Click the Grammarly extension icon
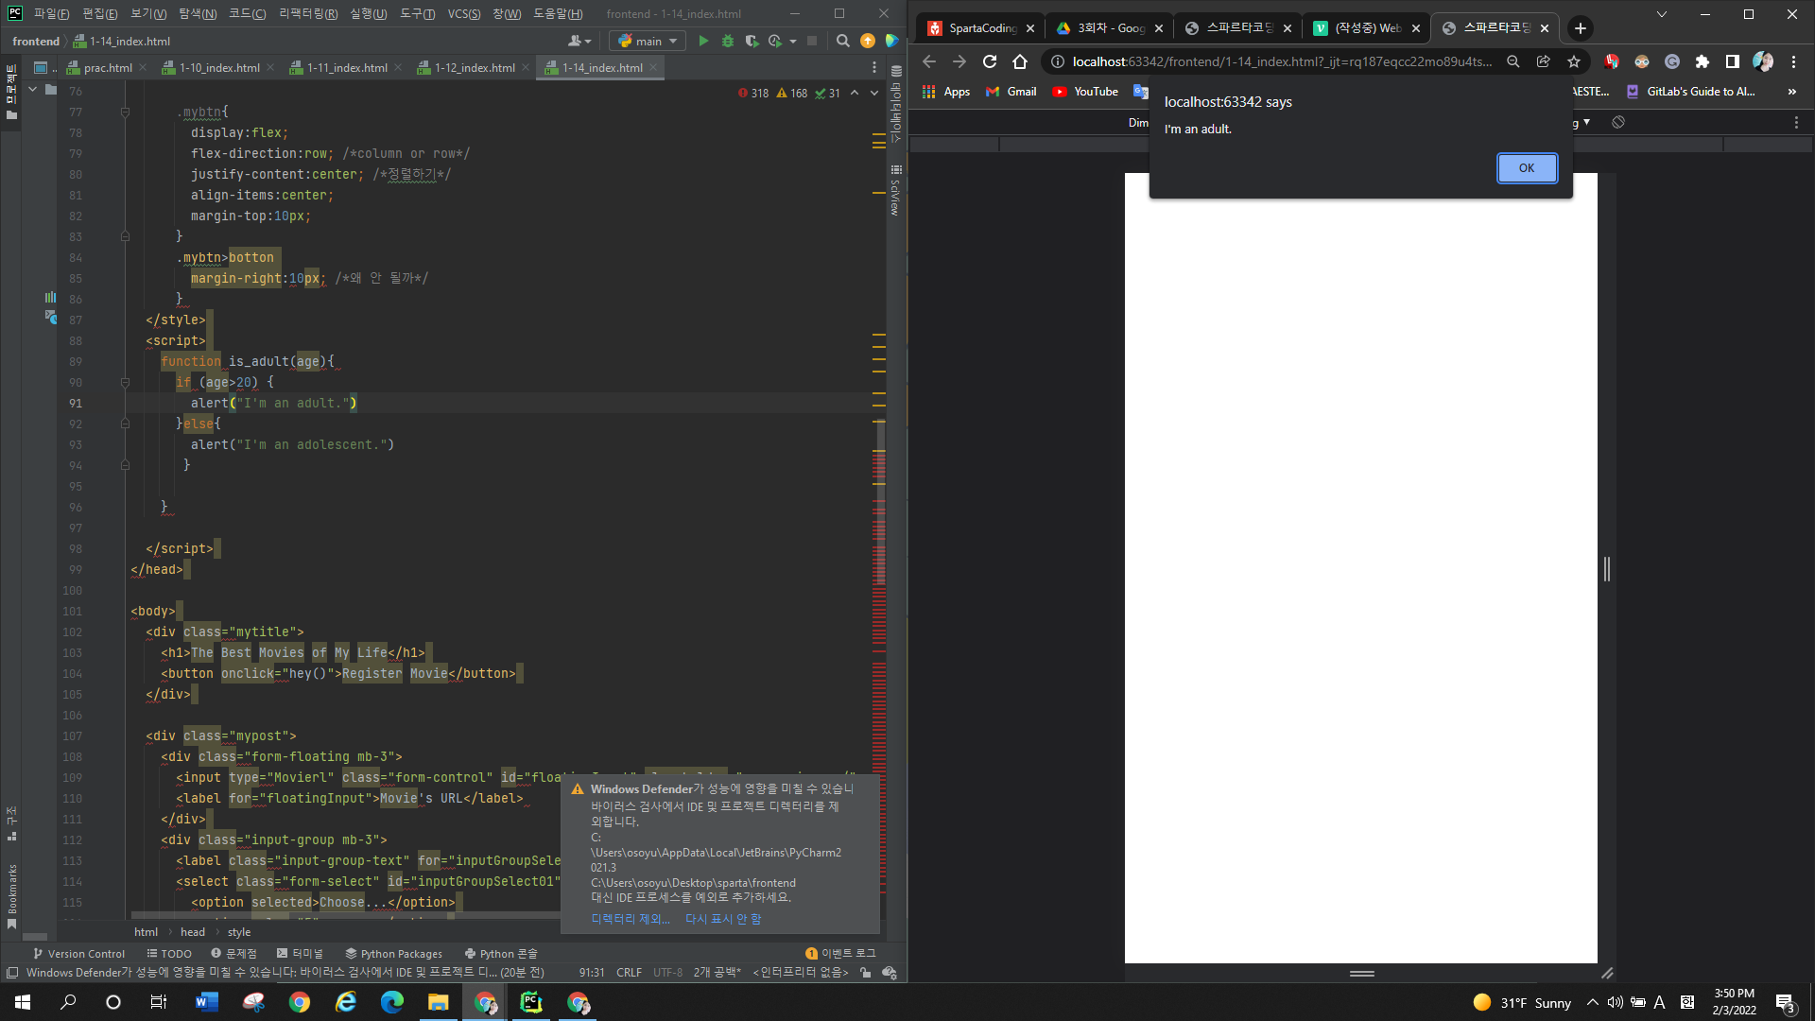Screen dimensions: 1815x1021 tap(1672, 61)
